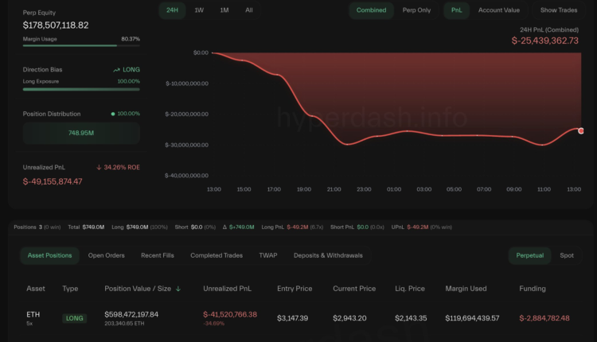Click the green dot beside Position Distribution percentage
The width and height of the screenshot is (597, 342).
[x=113, y=114]
